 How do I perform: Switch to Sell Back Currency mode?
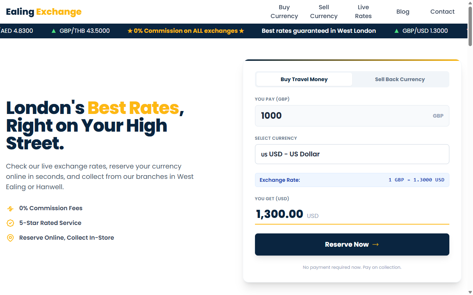[x=400, y=79]
